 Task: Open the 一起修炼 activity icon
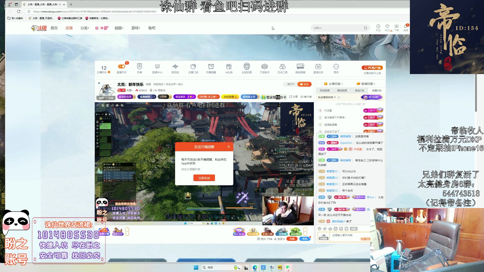click(282, 231)
